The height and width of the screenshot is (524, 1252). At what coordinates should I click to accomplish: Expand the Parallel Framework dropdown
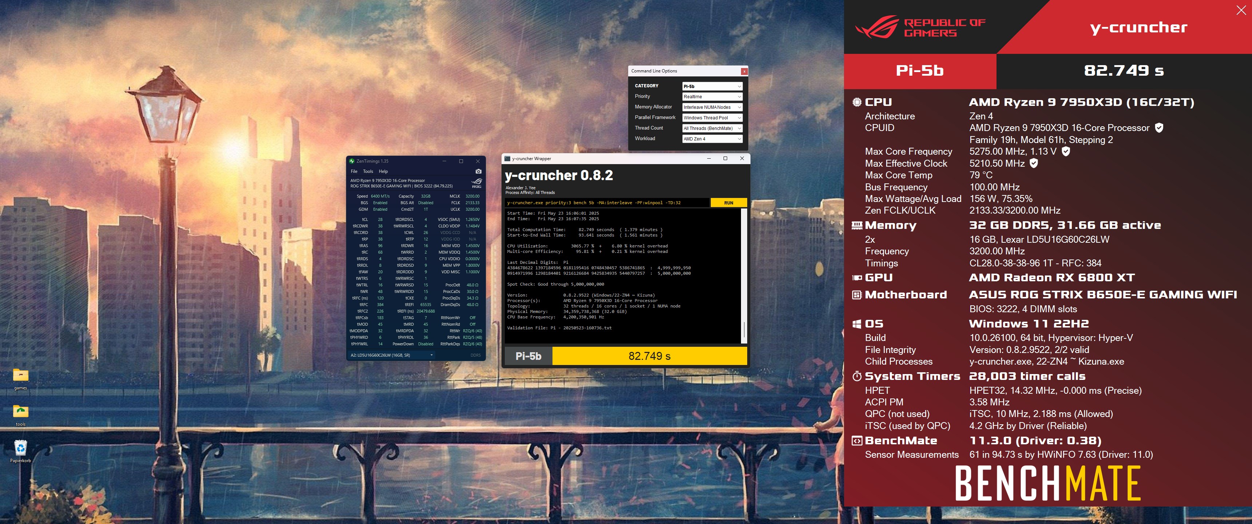click(712, 118)
